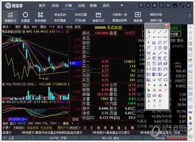Switch to 自选 tab
The height and width of the screenshot is (142, 195).
pos(55,6)
